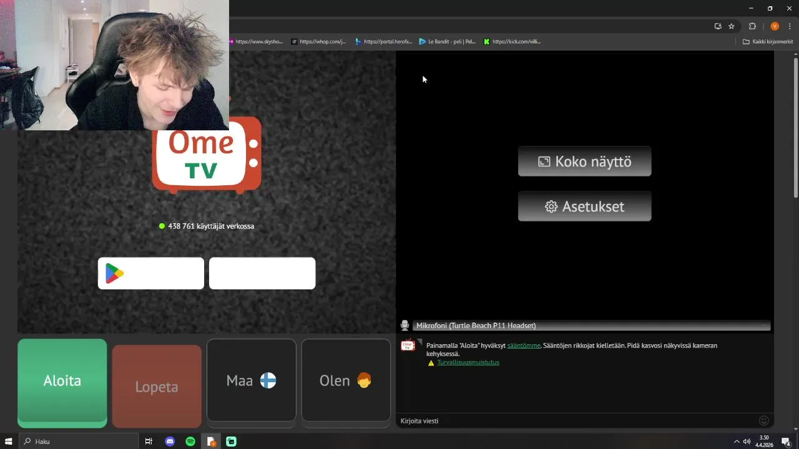Click the 438 761 käyttäjät verkossa text
Viewport: 799px width, 449px height.
211,226
